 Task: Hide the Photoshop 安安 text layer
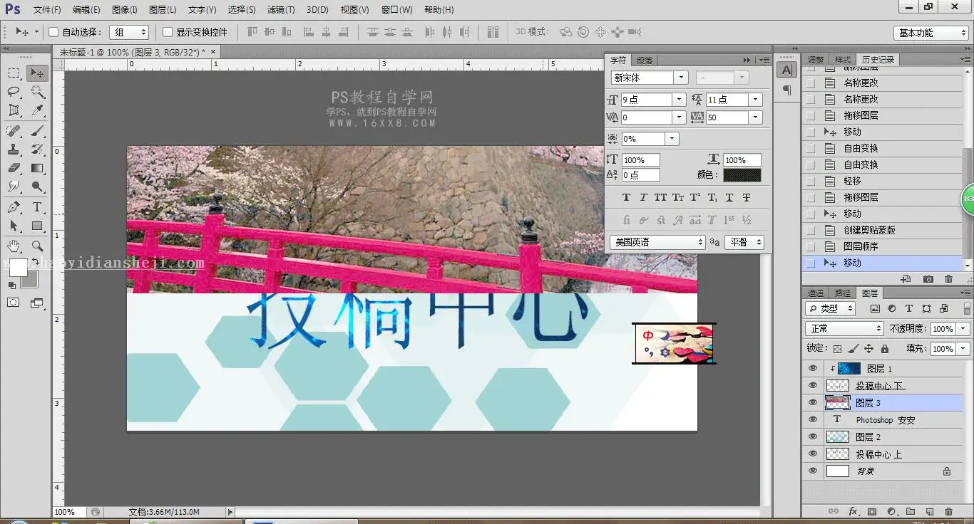tap(813, 420)
